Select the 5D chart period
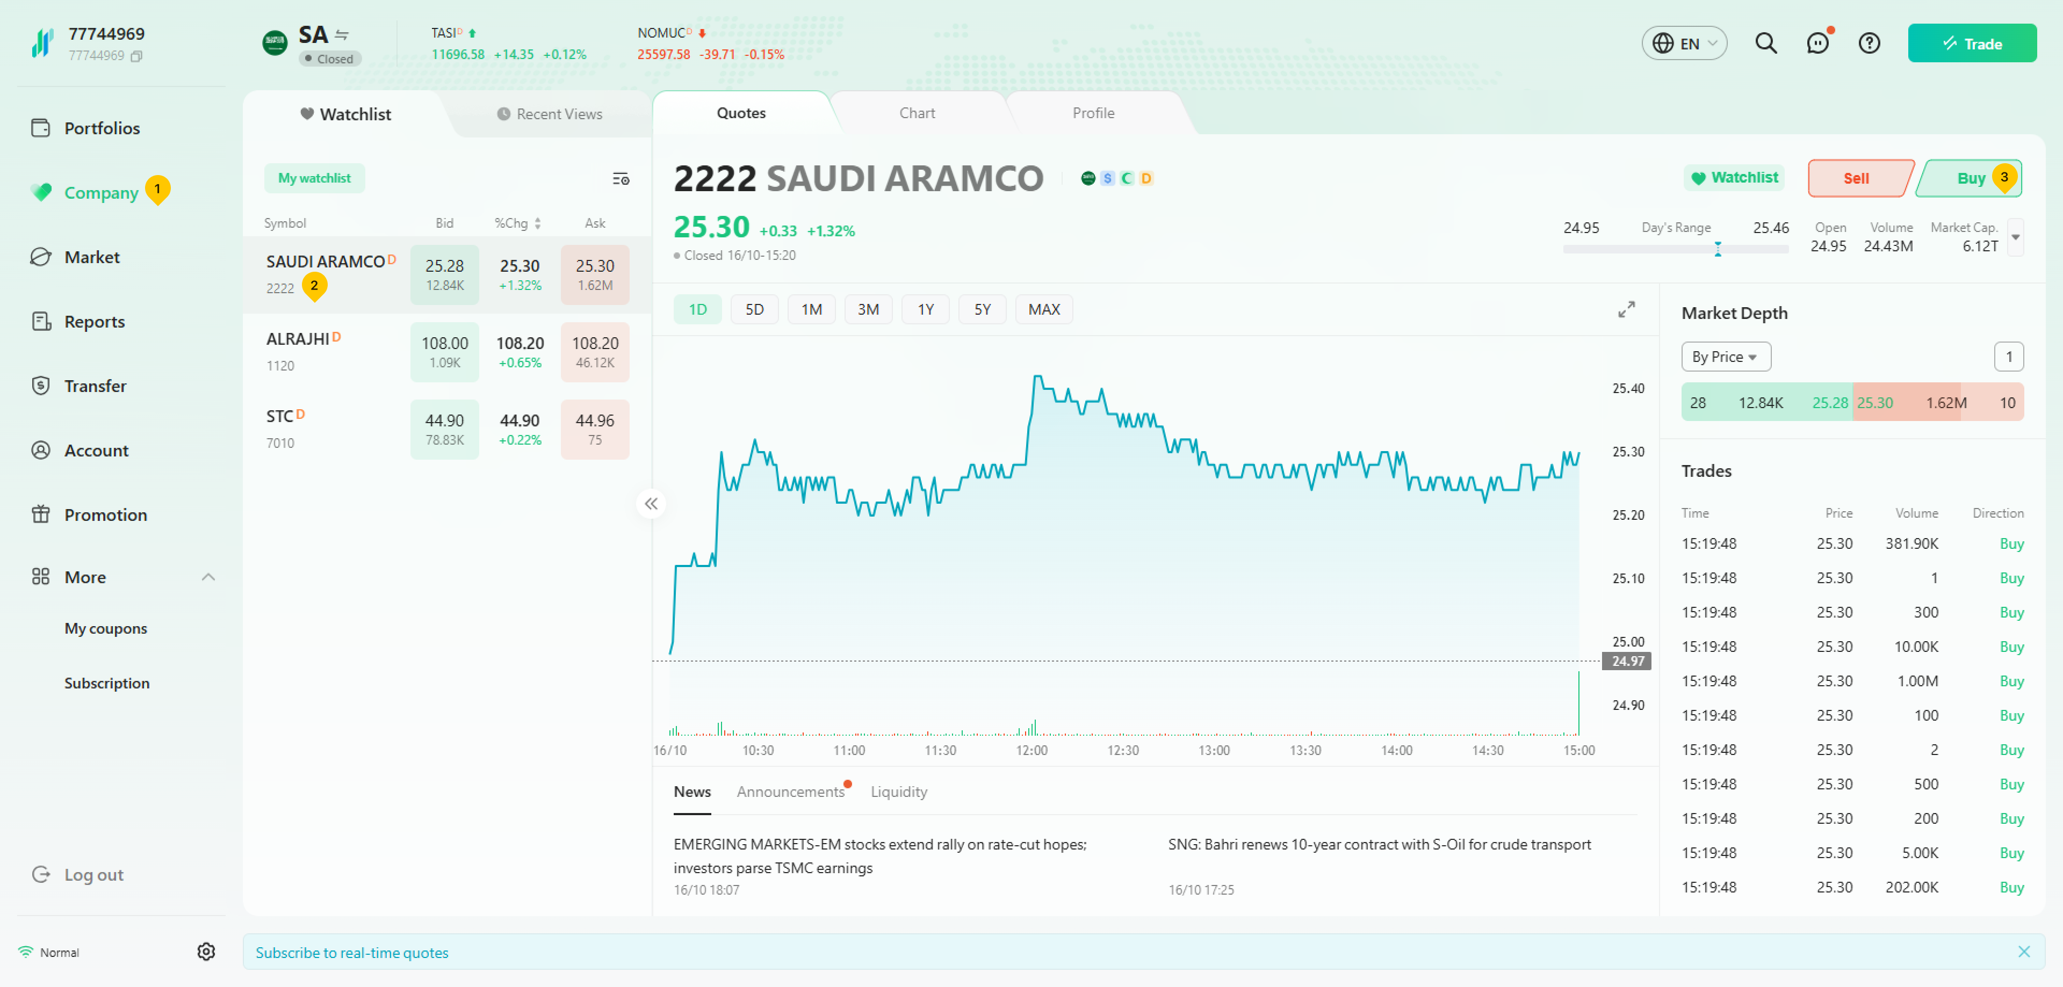Viewport: 2063px width, 987px height. [754, 310]
